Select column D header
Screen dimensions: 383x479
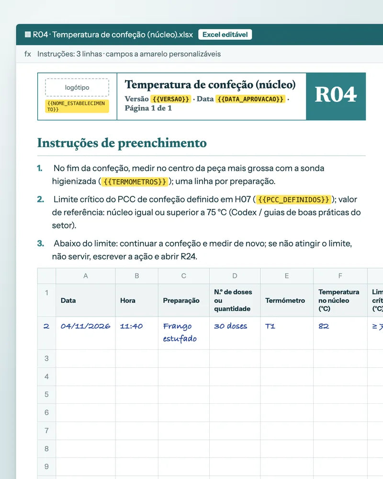tap(235, 276)
